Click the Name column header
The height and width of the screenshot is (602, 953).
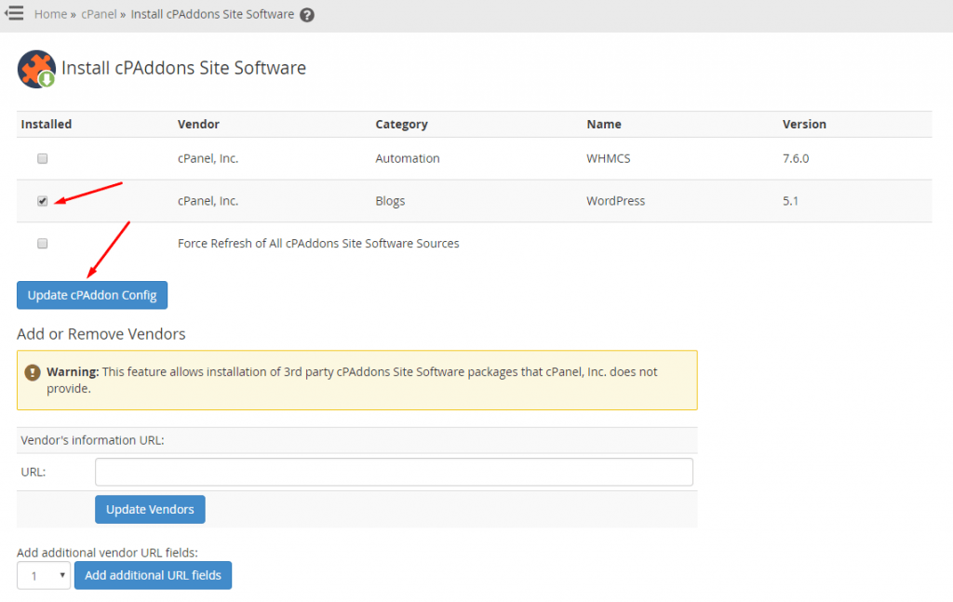(603, 124)
